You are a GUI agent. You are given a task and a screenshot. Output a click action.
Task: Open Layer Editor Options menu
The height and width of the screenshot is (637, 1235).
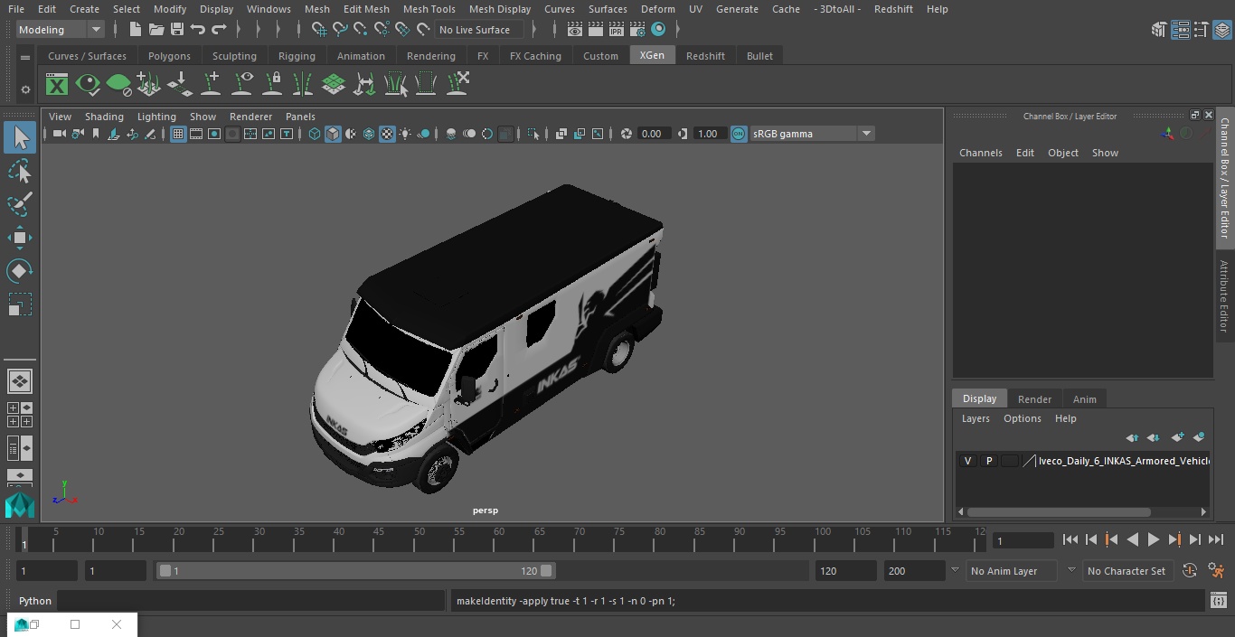[1023, 418]
